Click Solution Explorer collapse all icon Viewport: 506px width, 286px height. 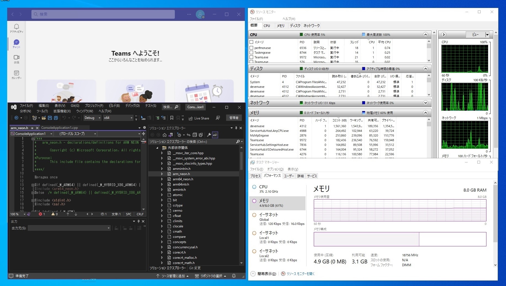click(195, 135)
